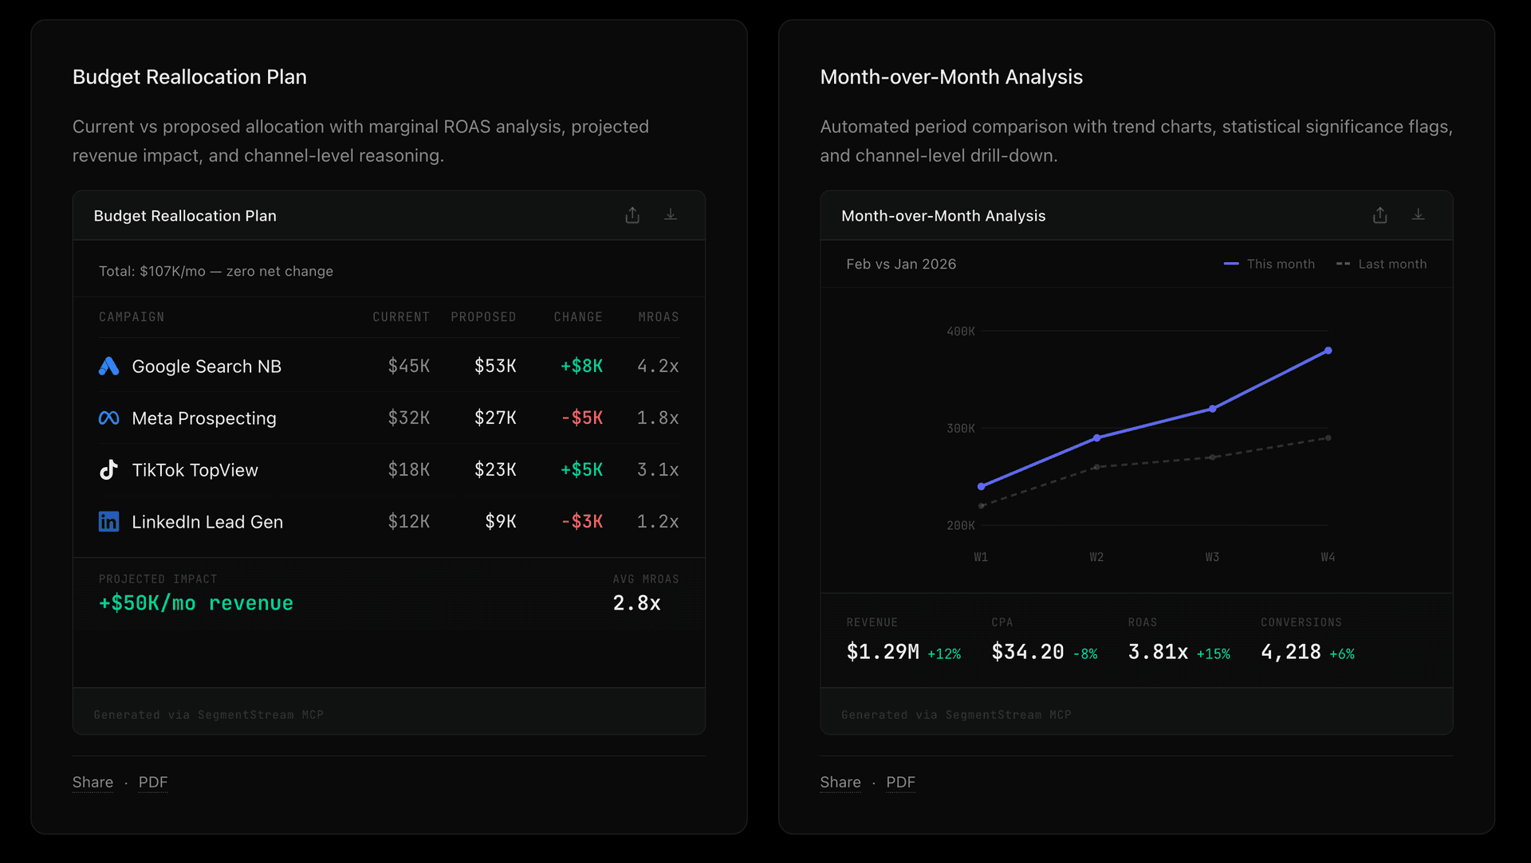Viewport: 1531px width, 863px height.
Task: Click the PDF link under Month-over-Month Analysis
Action: coord(900,782)
